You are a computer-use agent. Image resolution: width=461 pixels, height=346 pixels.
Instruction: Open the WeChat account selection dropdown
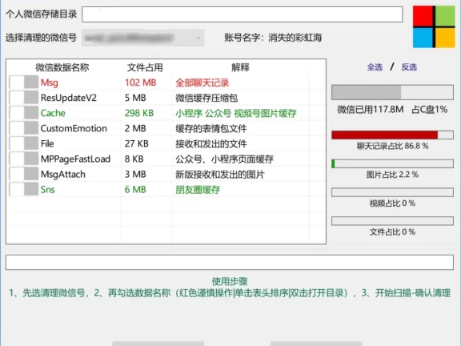[x=143, y=38]
